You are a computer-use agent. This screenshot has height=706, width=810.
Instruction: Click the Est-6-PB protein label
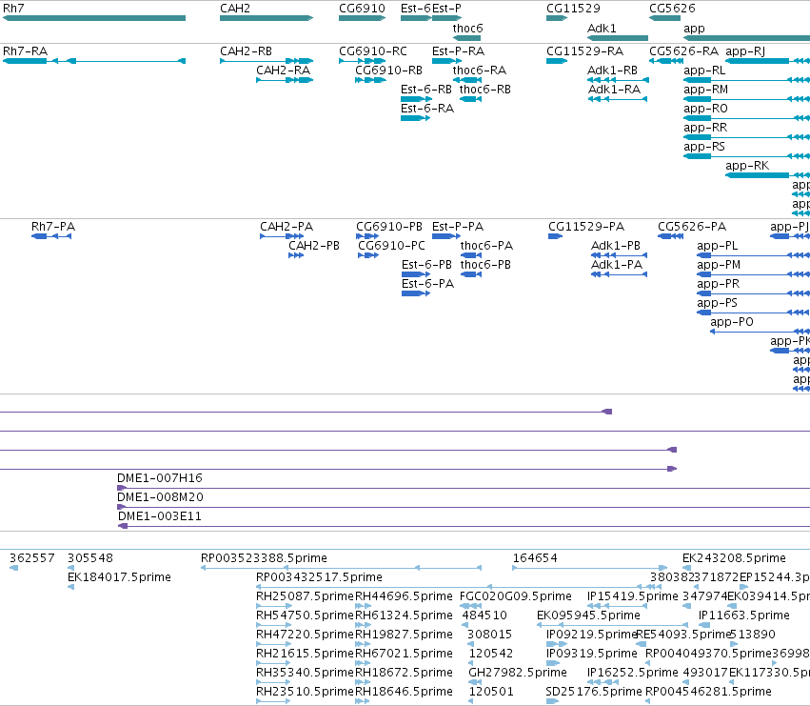pyautogui.click(x=426, y=265)
